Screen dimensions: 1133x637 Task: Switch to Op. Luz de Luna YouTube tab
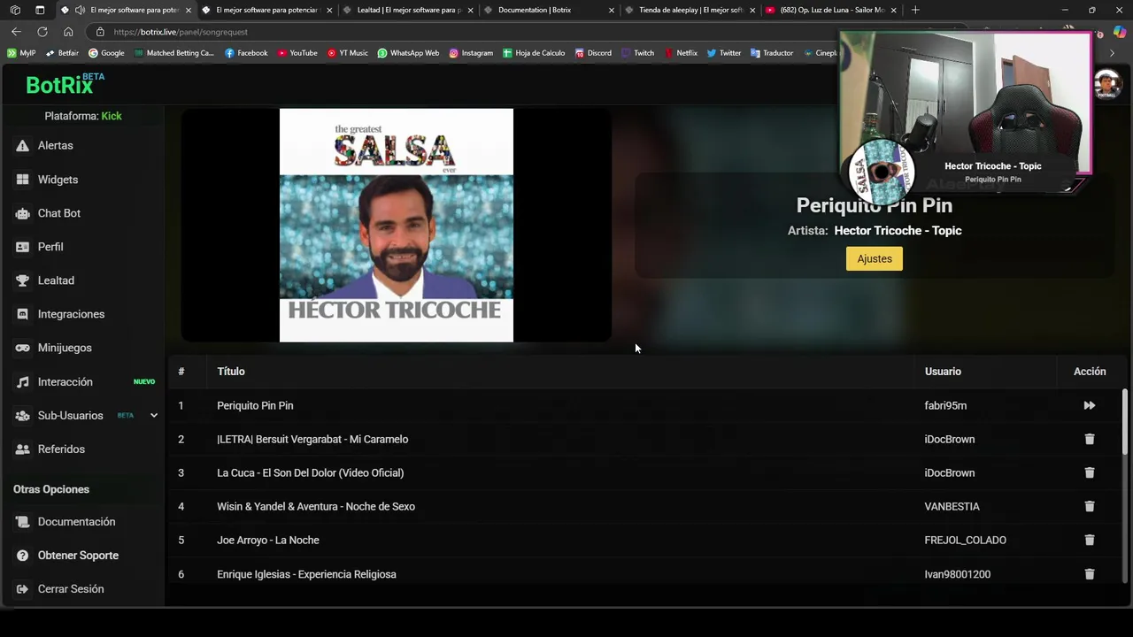tap(829, 10)
